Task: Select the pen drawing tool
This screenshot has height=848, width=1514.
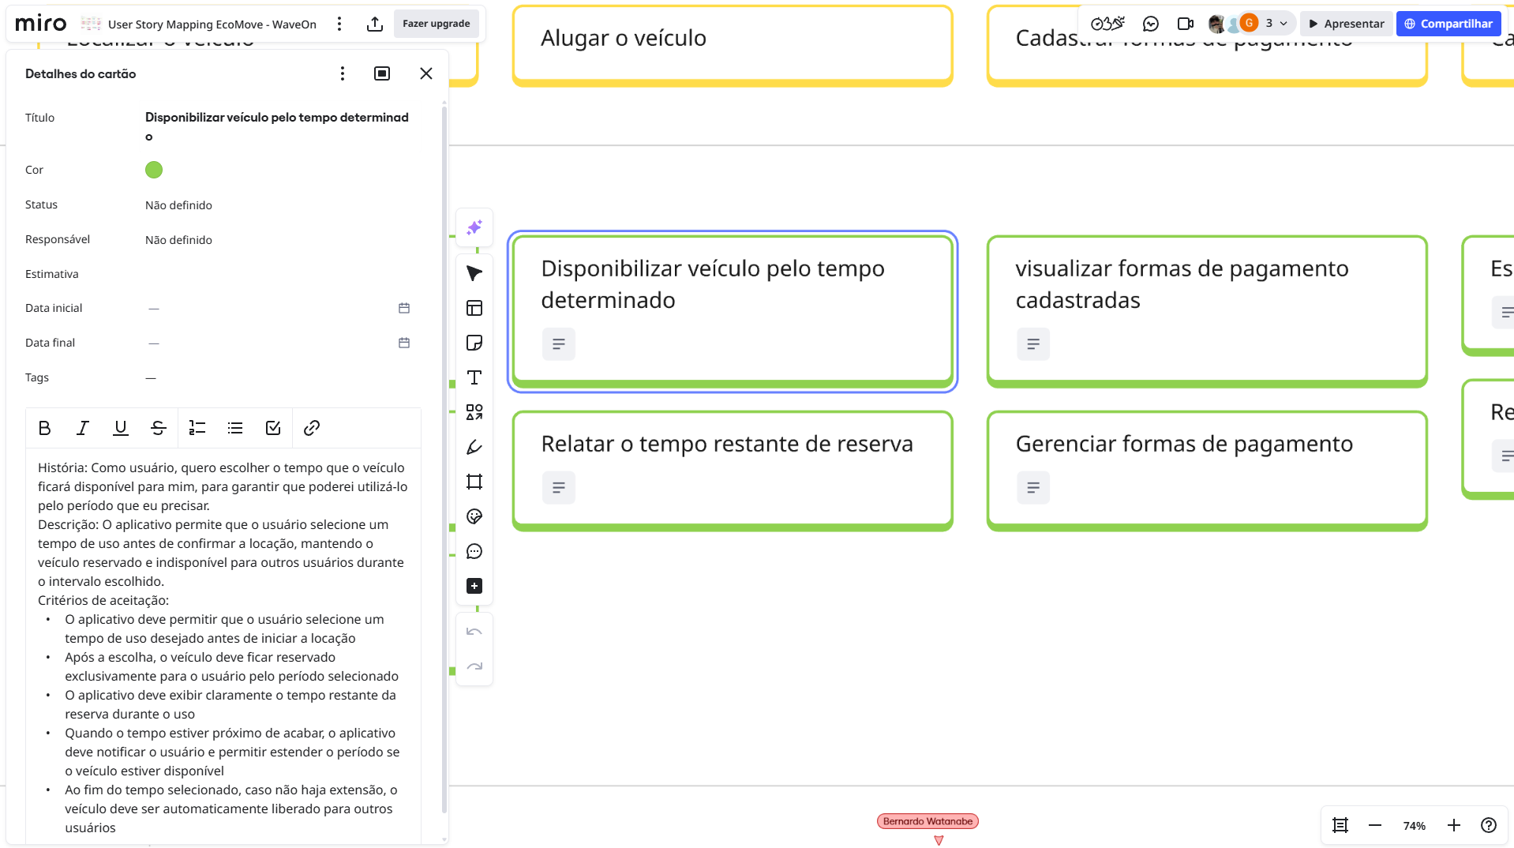Action: [474, 447]
